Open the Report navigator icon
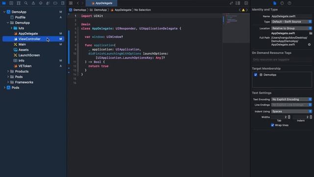This screenshot has width=314, height=177. coord(63,3)
